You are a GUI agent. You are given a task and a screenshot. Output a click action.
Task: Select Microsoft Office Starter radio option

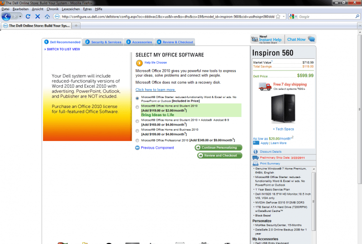tap(137, 98)
